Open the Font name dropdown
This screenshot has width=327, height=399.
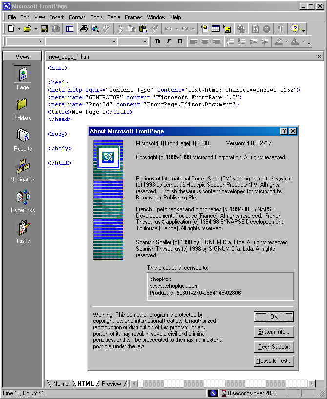114,41
